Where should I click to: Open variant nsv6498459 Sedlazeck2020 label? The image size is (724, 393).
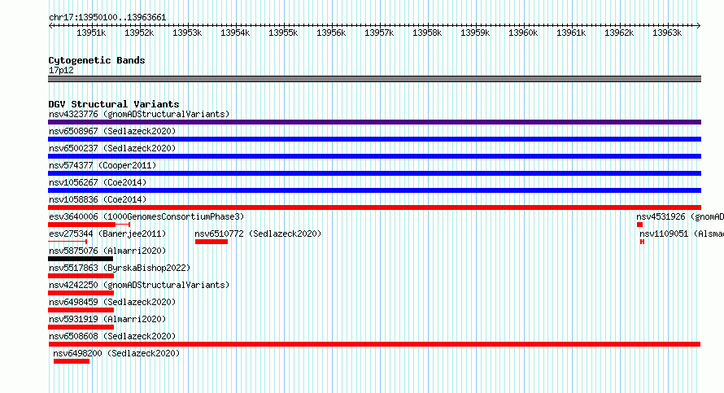tap(112, 302)
